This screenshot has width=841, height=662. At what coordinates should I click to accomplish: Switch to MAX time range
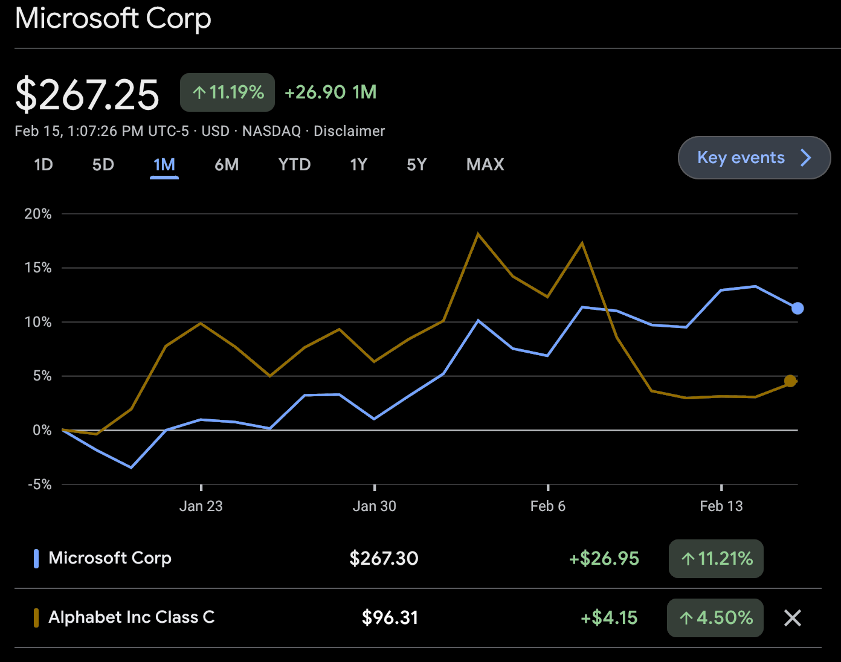pos(485,165)
